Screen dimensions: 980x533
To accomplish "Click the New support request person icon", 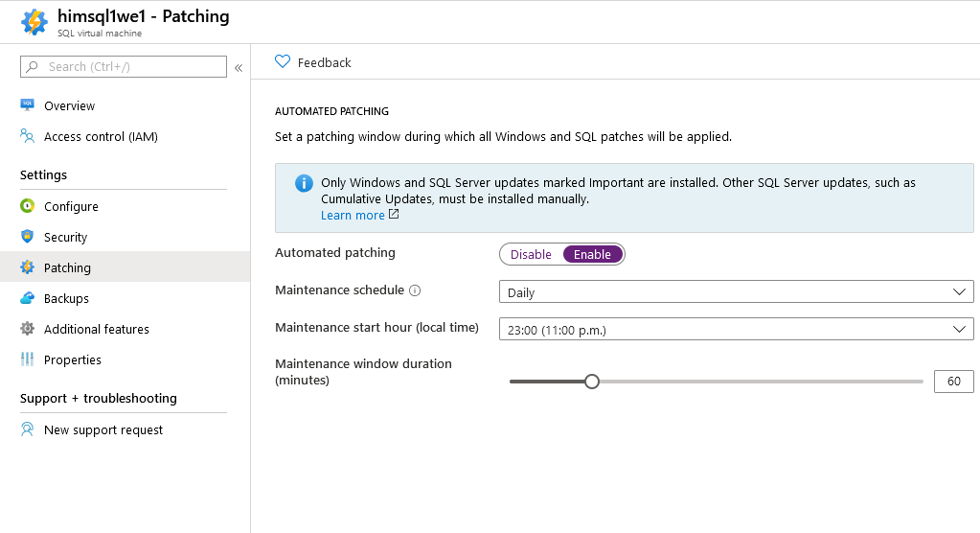I will tap(27, 429).
